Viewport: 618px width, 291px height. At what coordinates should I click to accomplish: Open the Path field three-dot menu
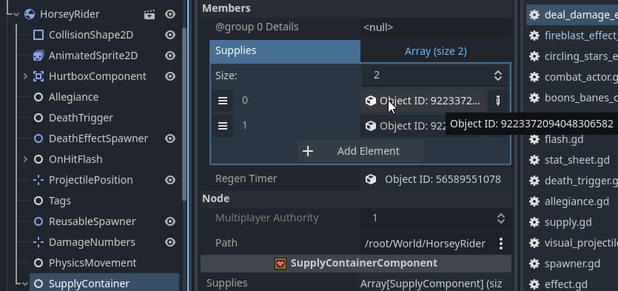click(x=501, y=244)
